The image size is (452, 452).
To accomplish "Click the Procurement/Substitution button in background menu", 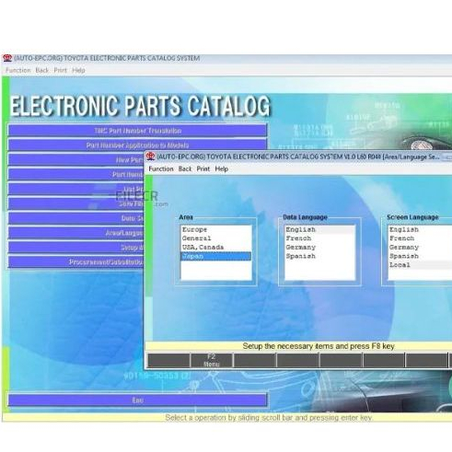I will click(75, 262).
